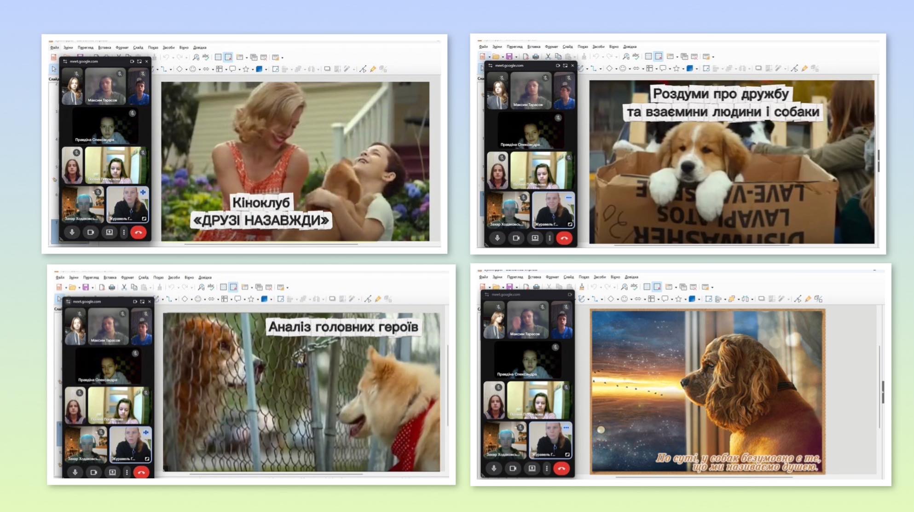
Task: Click spelling abc icon in top-left toolbar
Action: [x=205, y=57]
